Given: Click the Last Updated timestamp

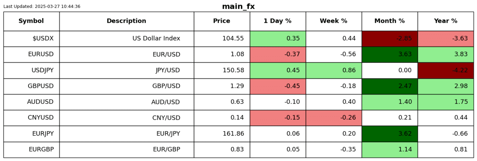Looking at the screenshot, I should click(42, 7).
